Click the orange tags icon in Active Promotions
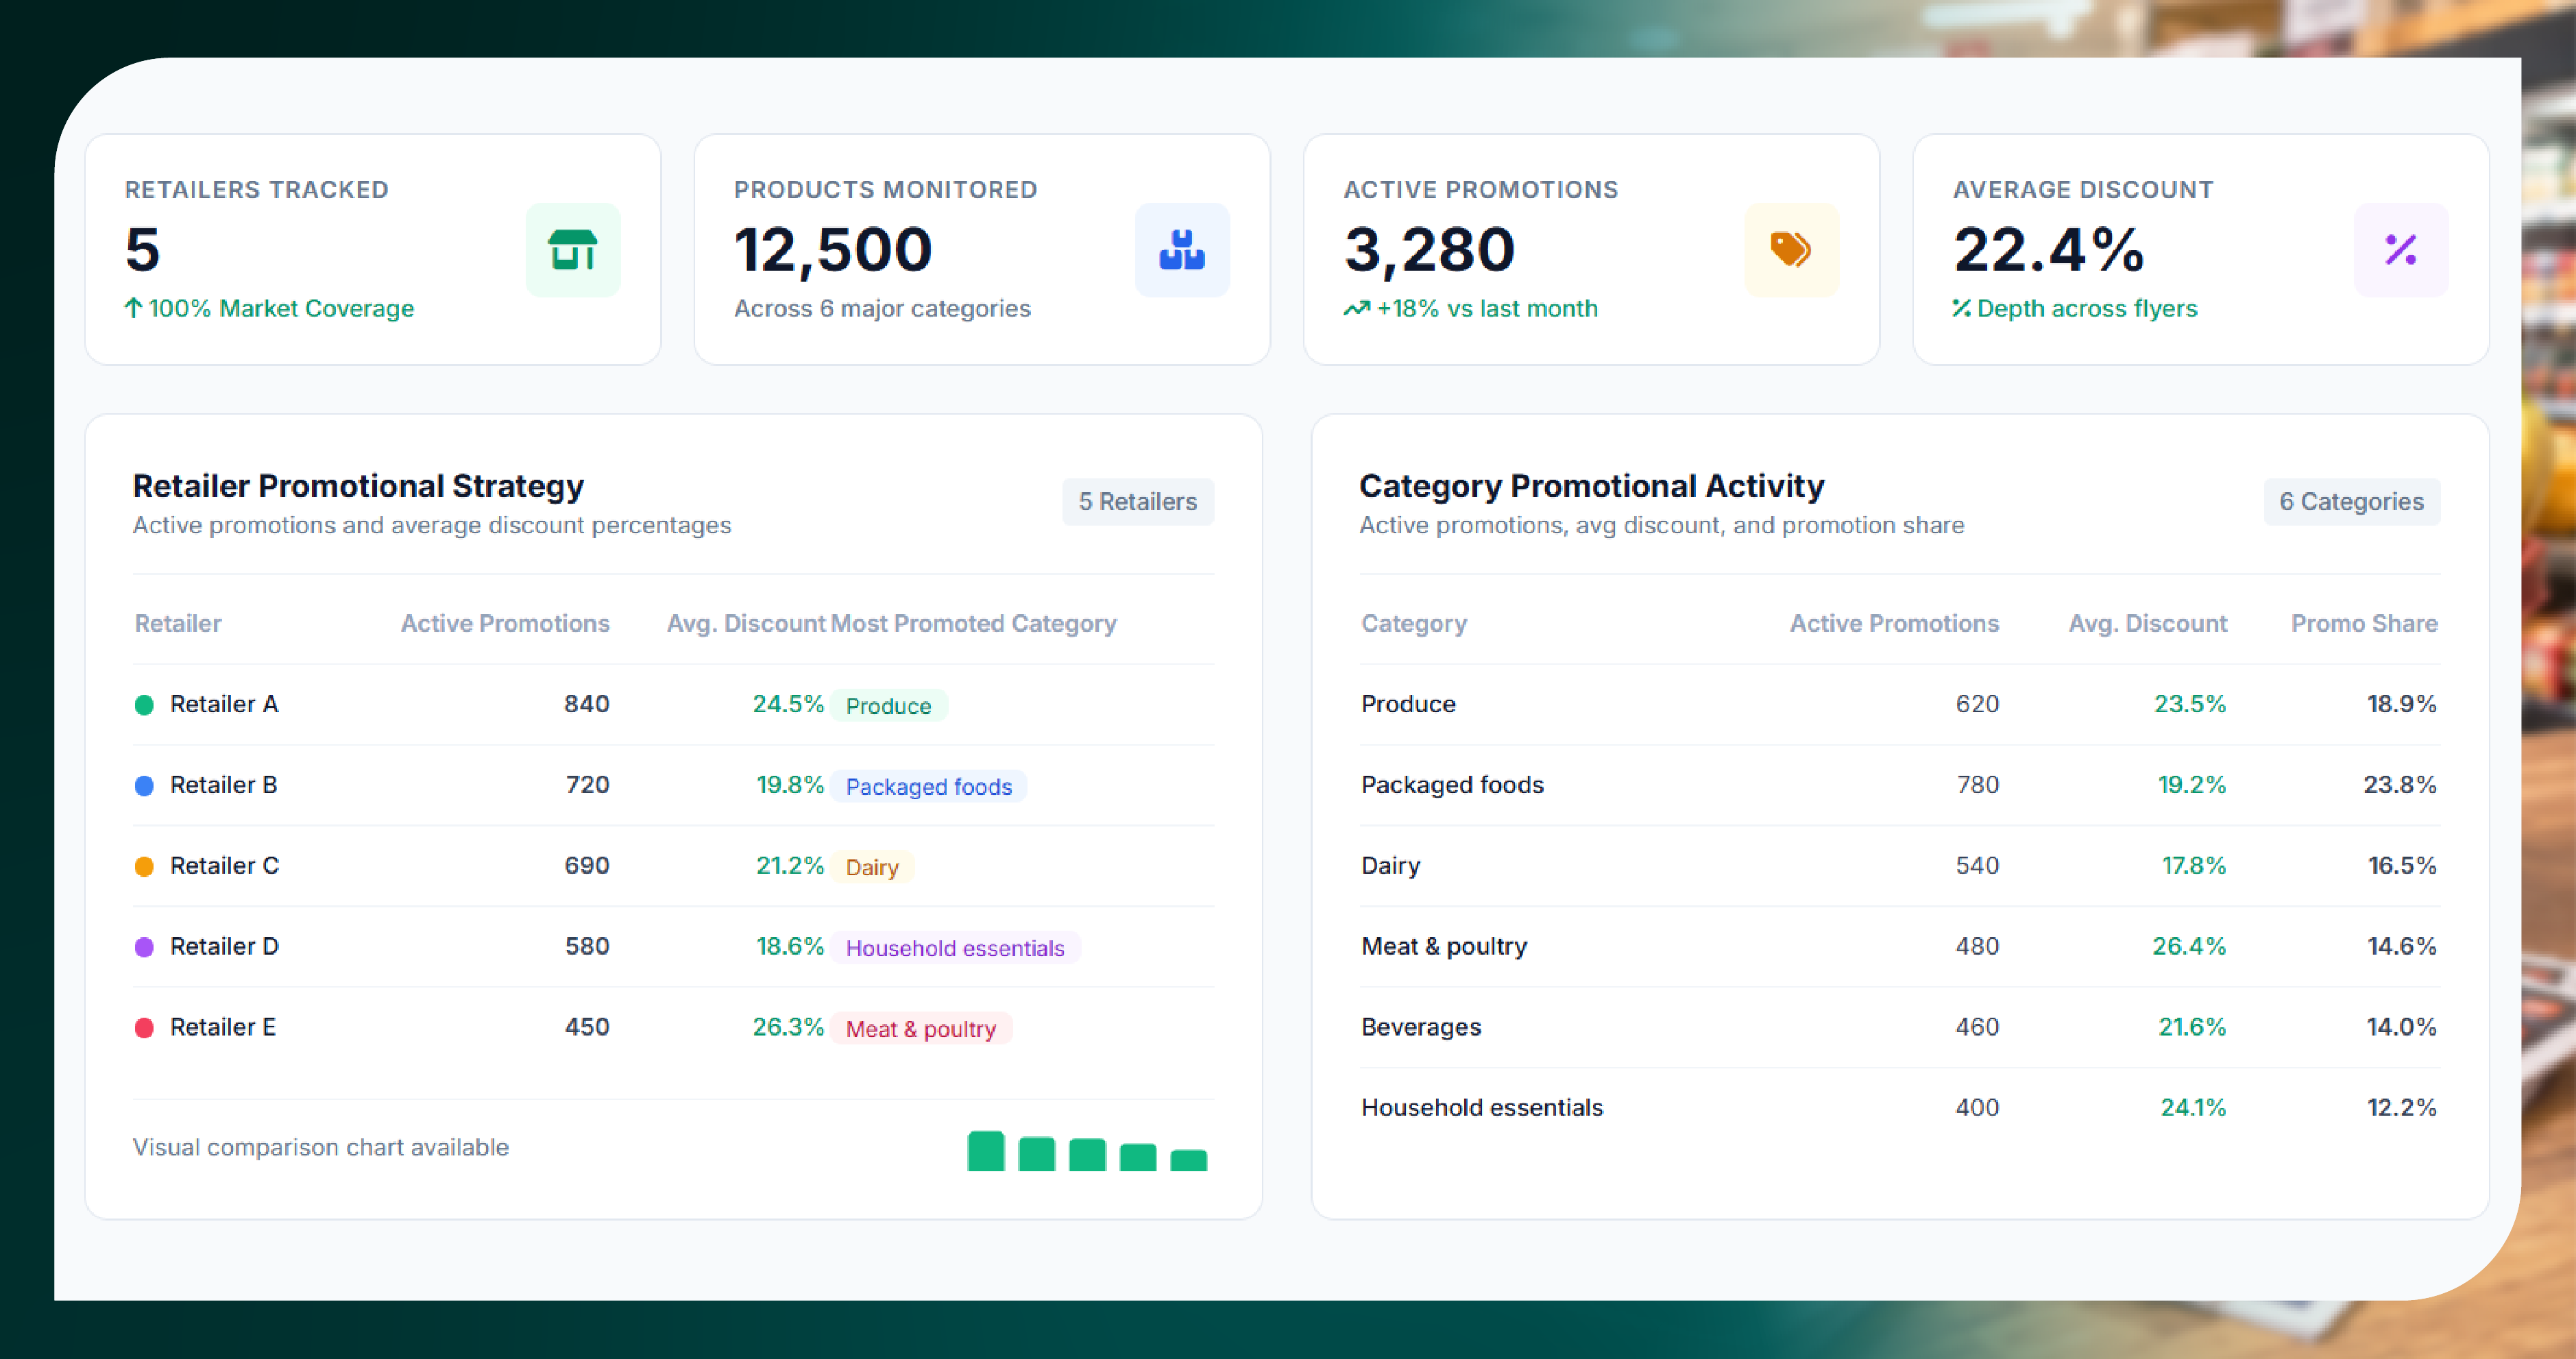The image size is (2576, 1359). [x=1791, y=250]
